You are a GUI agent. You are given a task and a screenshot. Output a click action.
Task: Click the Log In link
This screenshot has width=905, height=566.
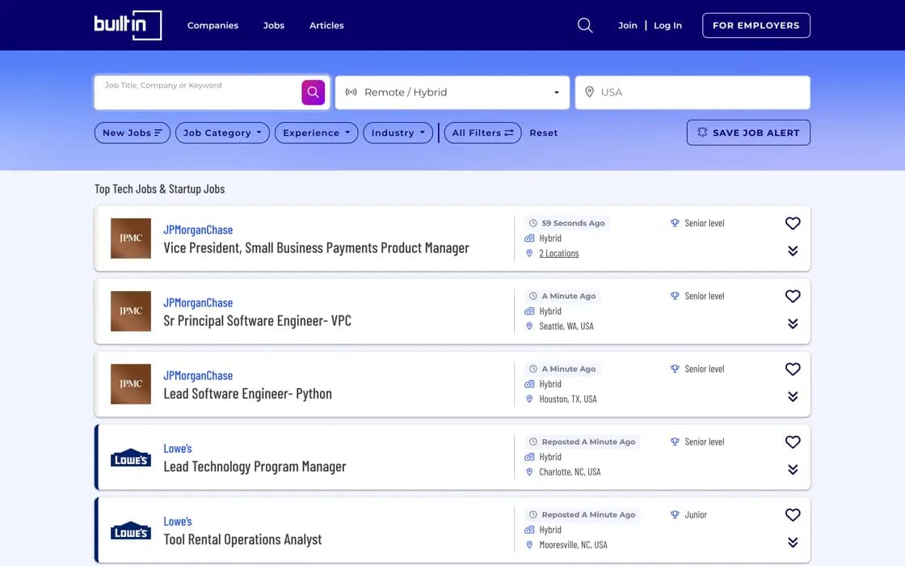point(667,25)
